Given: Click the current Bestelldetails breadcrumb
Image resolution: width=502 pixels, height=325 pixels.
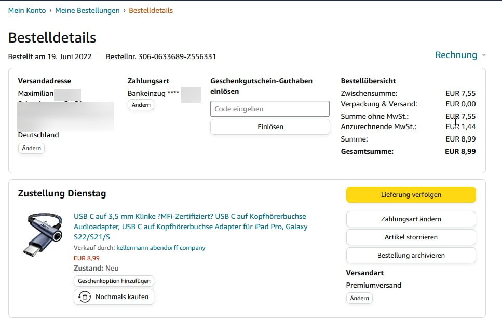Looking at the screenshot, I should [151, 10].
